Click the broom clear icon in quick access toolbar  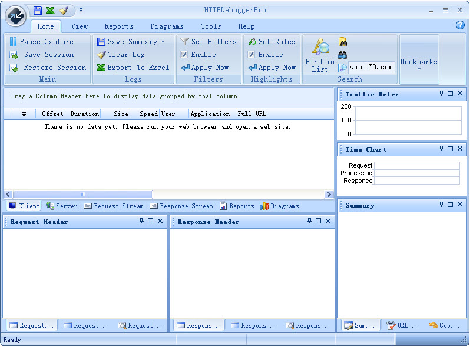[64, 10]
